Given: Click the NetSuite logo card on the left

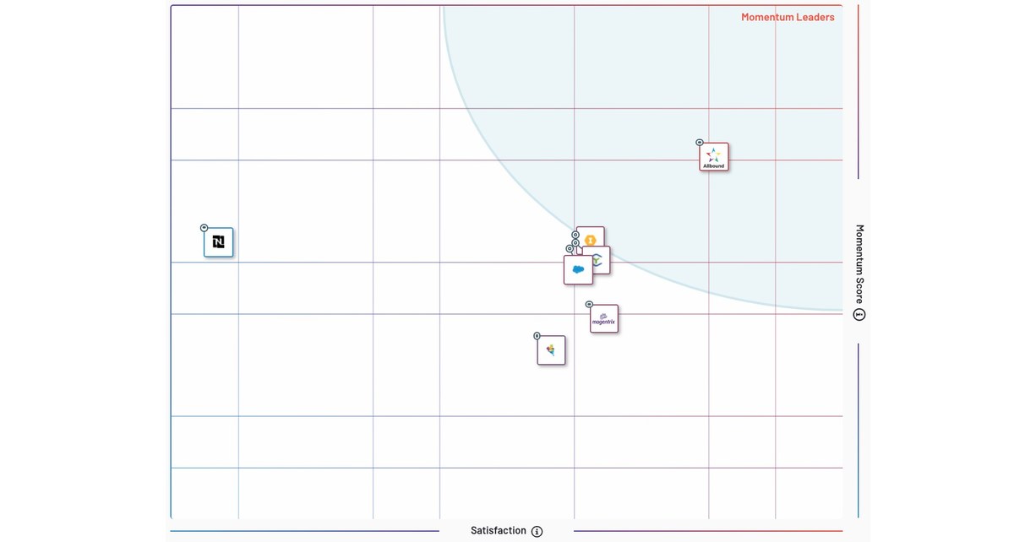Looking at the screenshot, I should click(218, 242).
